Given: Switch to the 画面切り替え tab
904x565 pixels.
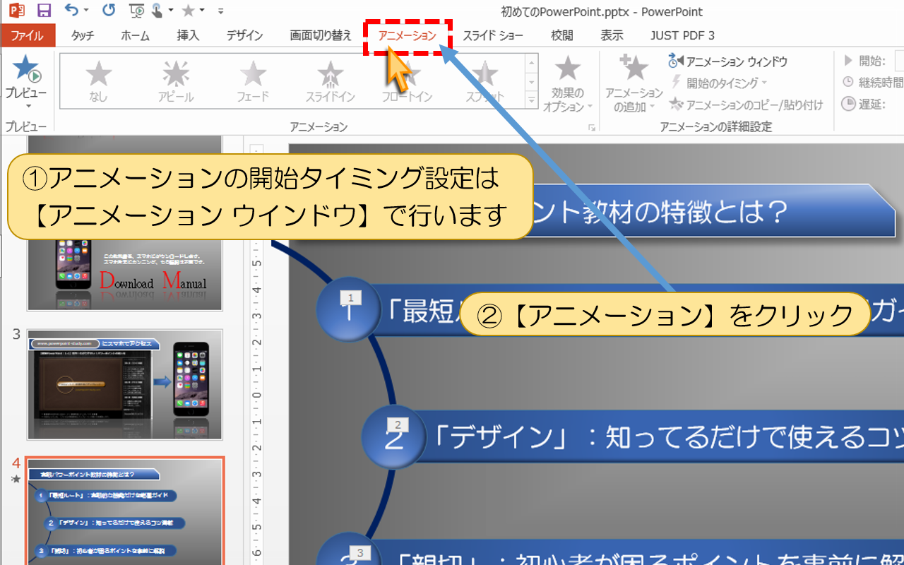Looking at the screenshot, I should (x=321, y=35).
